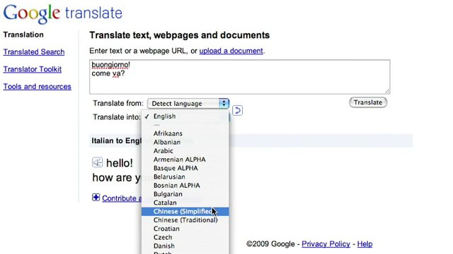
Task: Click the text area resize handle
Action: pyautogui.click(x=387, y=91)
